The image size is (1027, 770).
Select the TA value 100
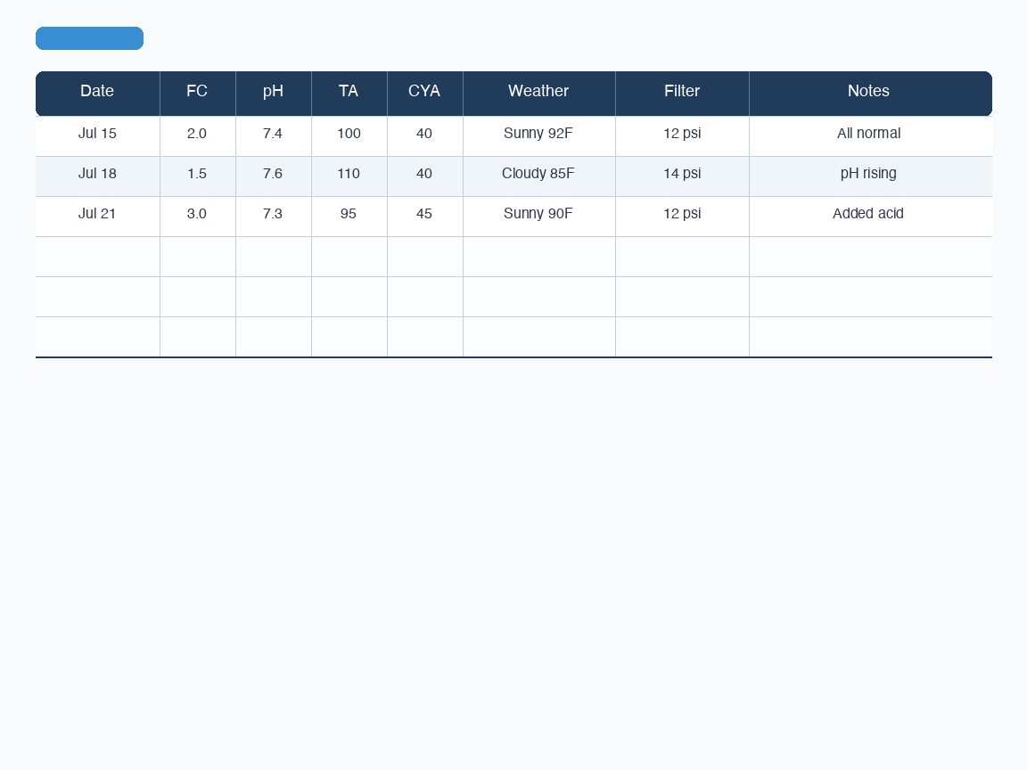349,136
